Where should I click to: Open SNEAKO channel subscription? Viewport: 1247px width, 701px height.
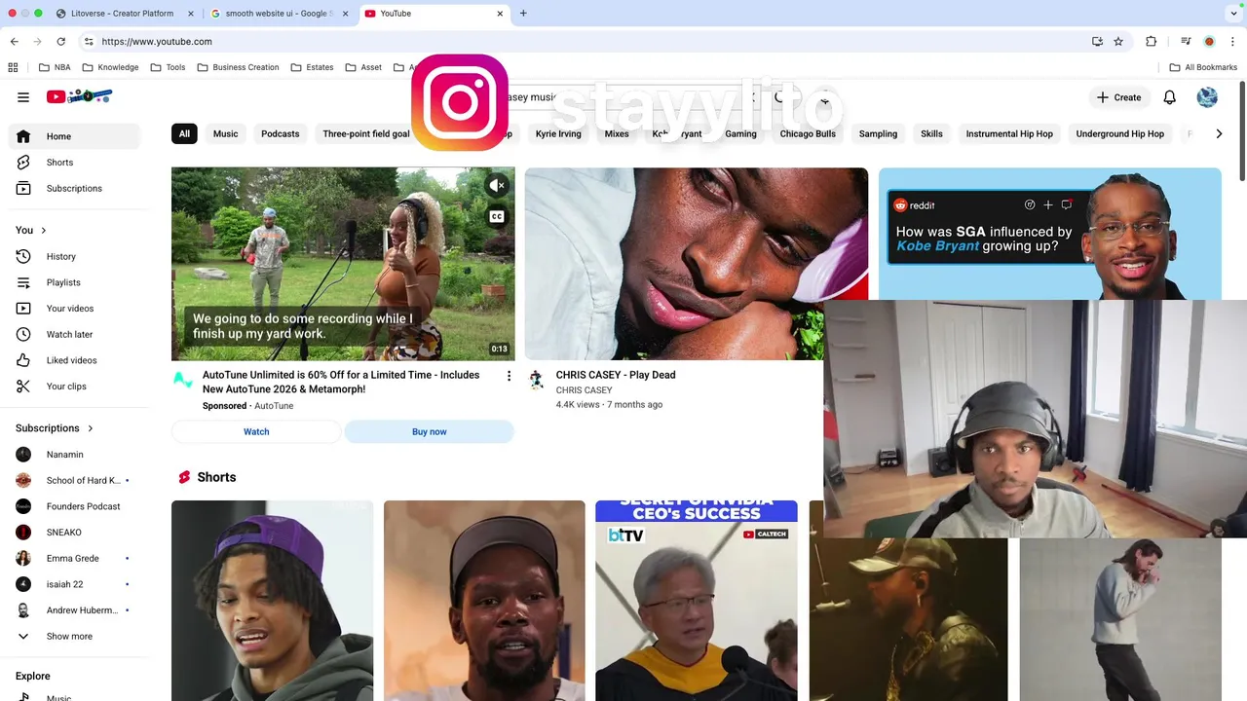(74, 533)
